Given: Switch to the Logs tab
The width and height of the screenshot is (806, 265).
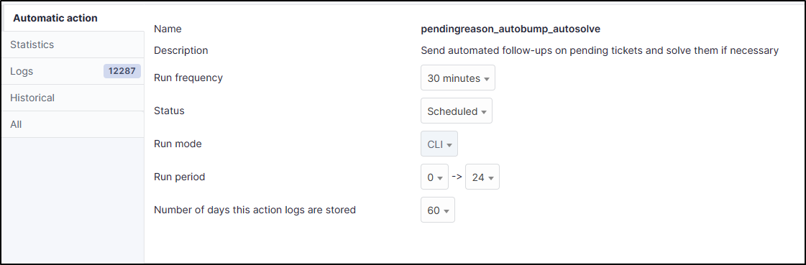Looking at the screenshot, I should point(73,71).
